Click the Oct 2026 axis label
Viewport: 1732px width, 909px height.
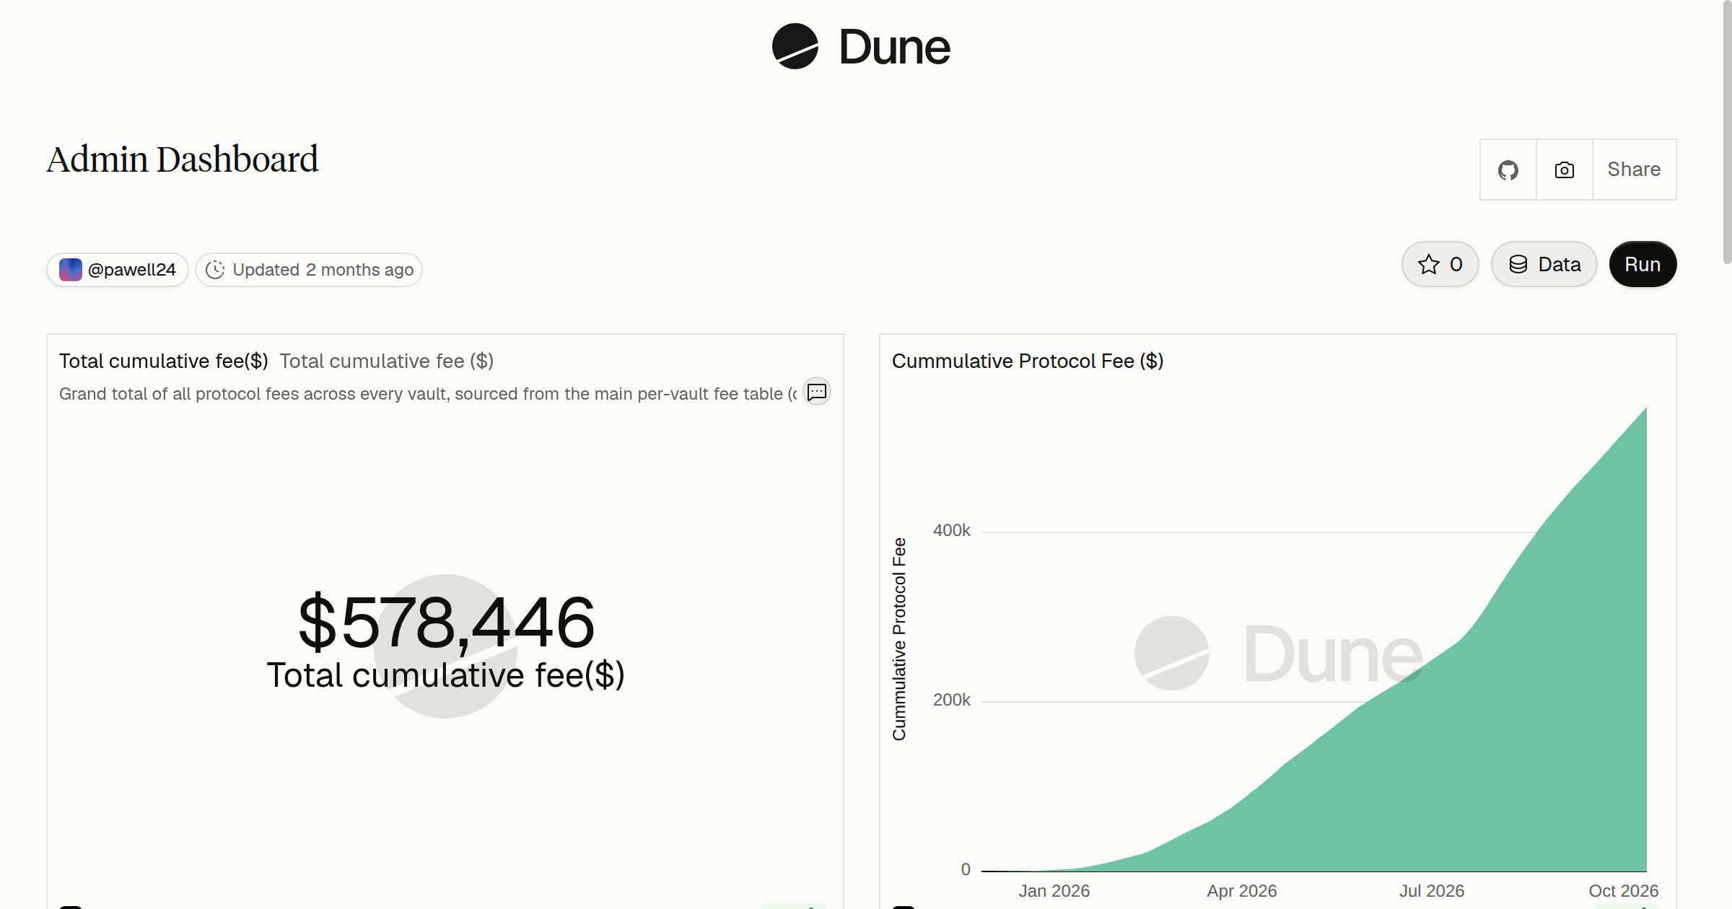pos(1623,891)
